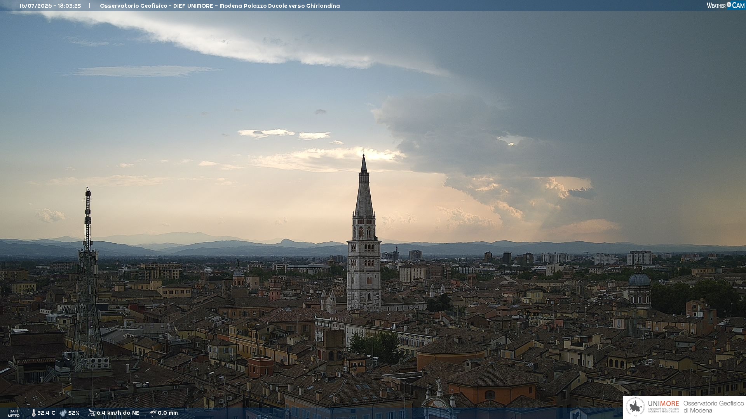Click the rainfall value '0.0 mm'
The height and width of the screenshot is (419, 746).
168,413
